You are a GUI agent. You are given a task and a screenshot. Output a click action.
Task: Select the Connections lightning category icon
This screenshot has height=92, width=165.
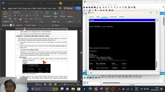coord(93,77)
